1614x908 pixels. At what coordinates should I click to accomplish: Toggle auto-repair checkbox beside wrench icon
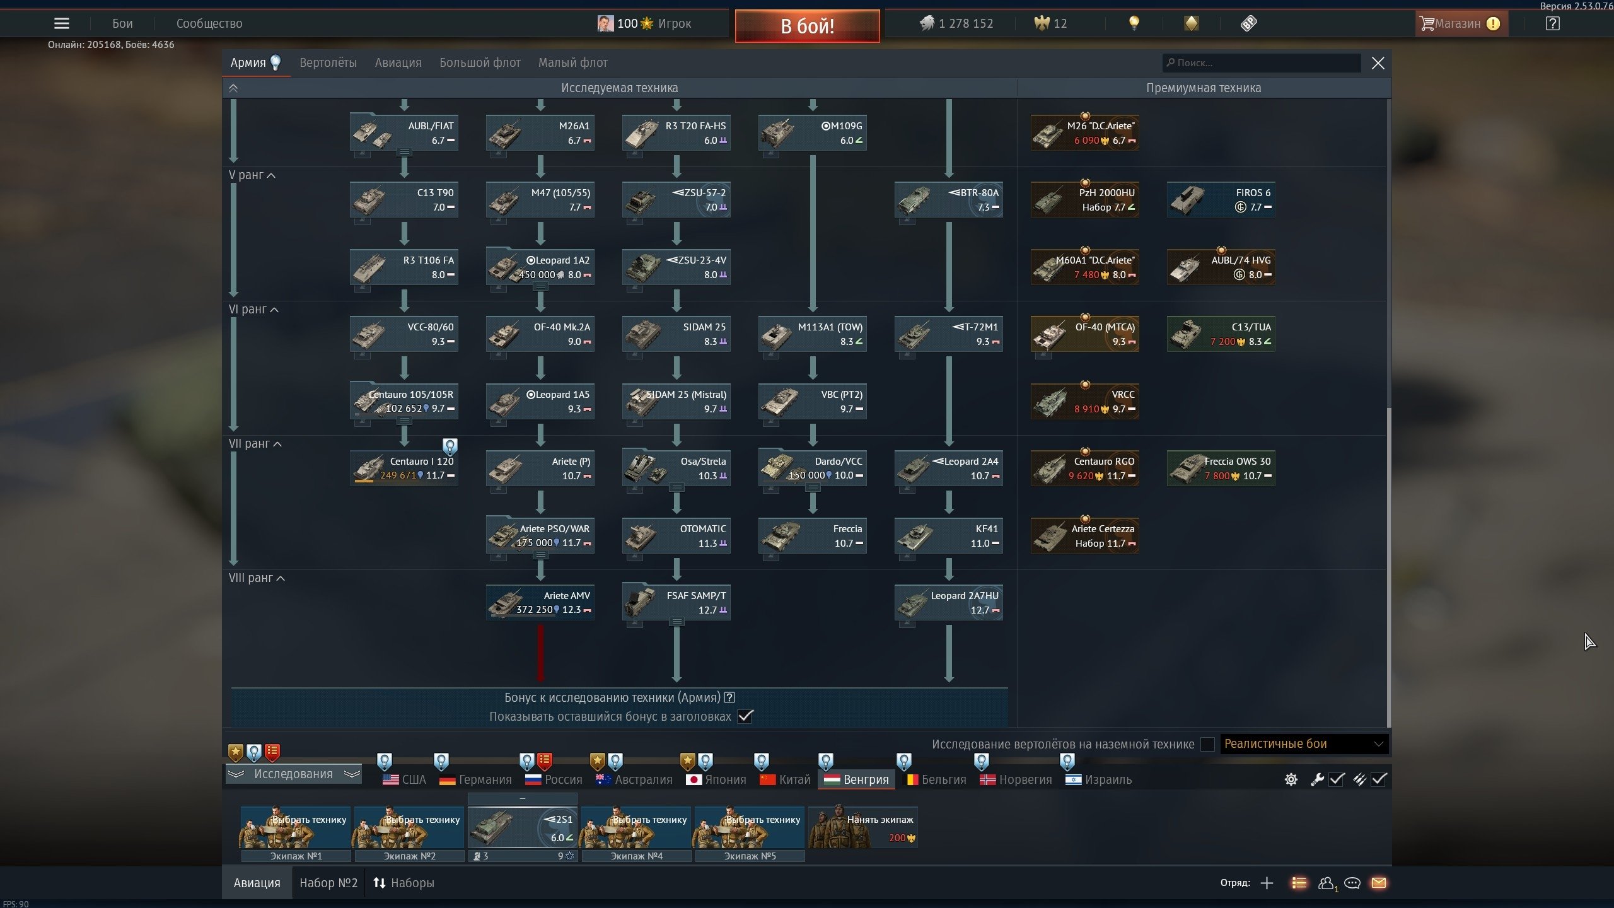coord(1336,779)
